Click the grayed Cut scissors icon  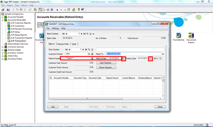tap(13, 10)
